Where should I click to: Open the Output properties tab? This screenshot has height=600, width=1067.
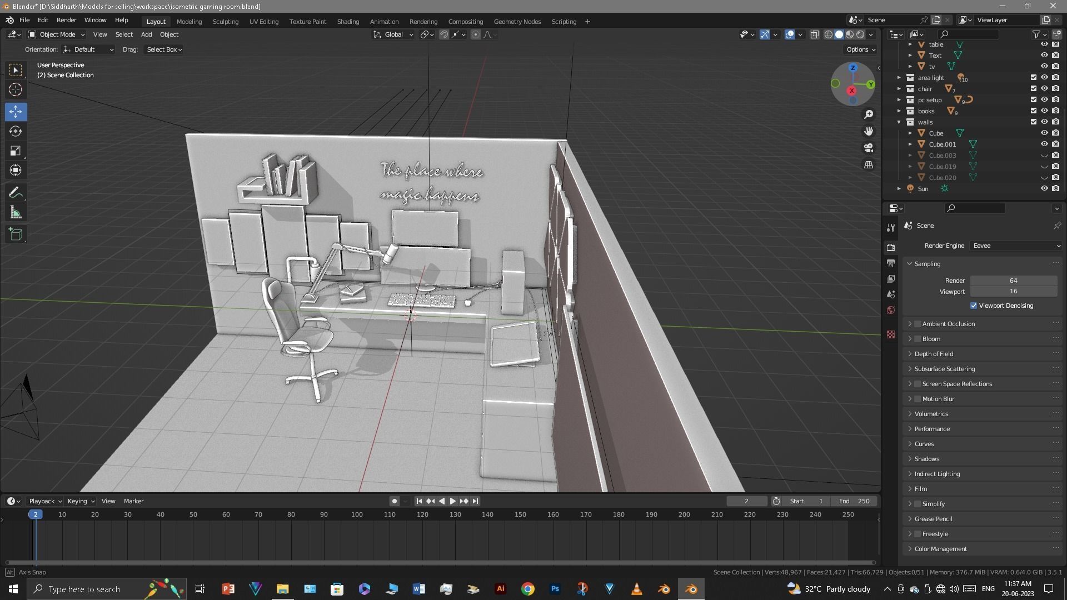click(891, 263)
